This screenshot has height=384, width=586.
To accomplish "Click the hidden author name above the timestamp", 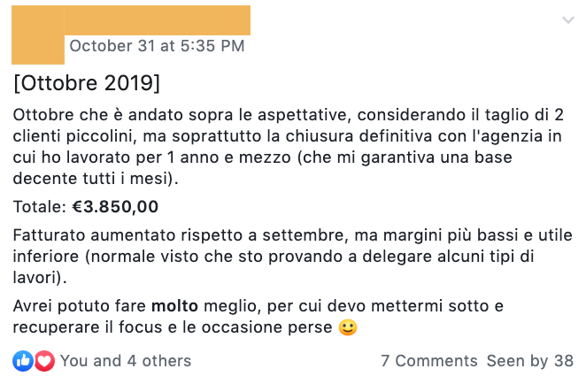I will (157, 20).
